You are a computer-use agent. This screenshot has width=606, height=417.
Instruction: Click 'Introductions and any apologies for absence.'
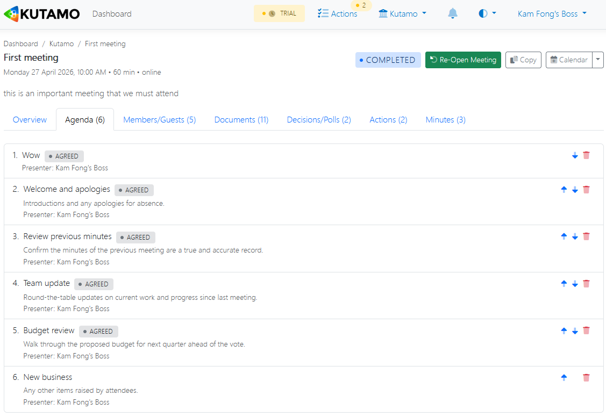(x=94, y=203)
